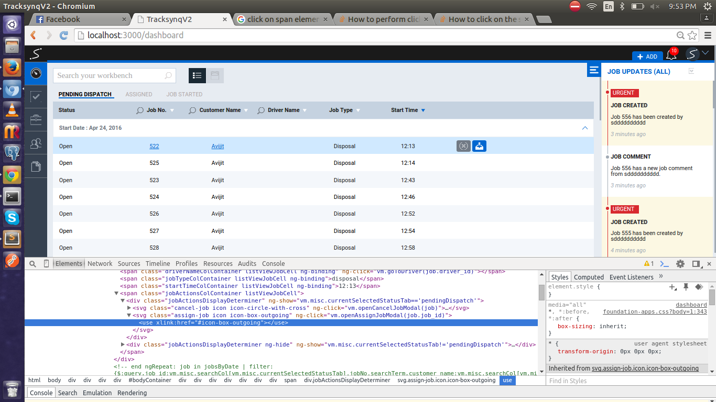Viewport: 716px width, 402px height.
Task: Bookmark this page with the star icon
Action: point(692,35)
